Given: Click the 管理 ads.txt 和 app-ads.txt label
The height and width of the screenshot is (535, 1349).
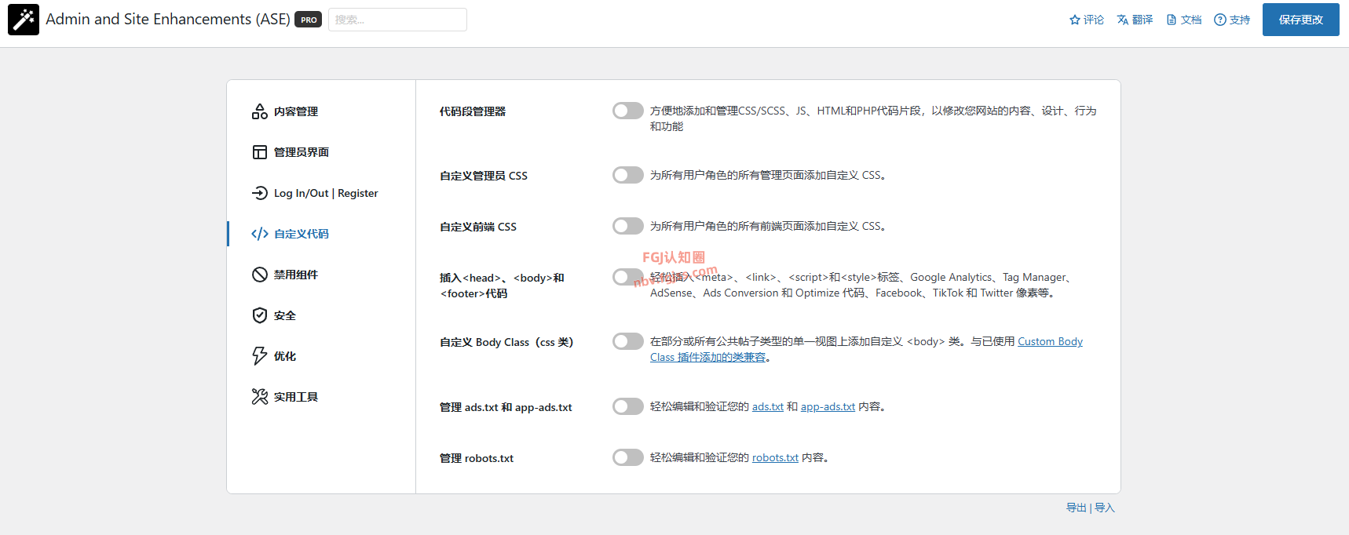Looking at the screenshot, I should click(506, 407).
